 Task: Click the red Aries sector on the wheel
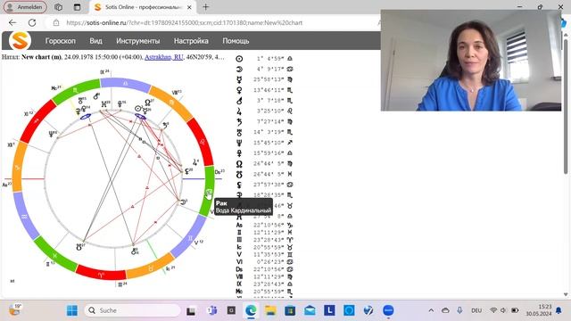101,275
